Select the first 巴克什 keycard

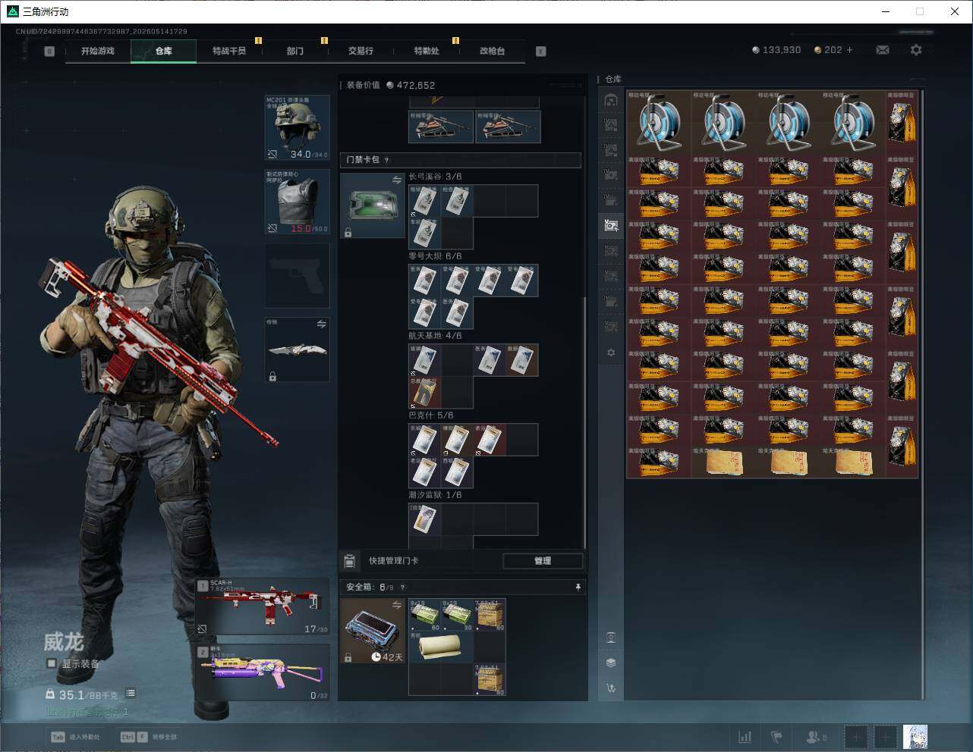(x=425, y=440)
